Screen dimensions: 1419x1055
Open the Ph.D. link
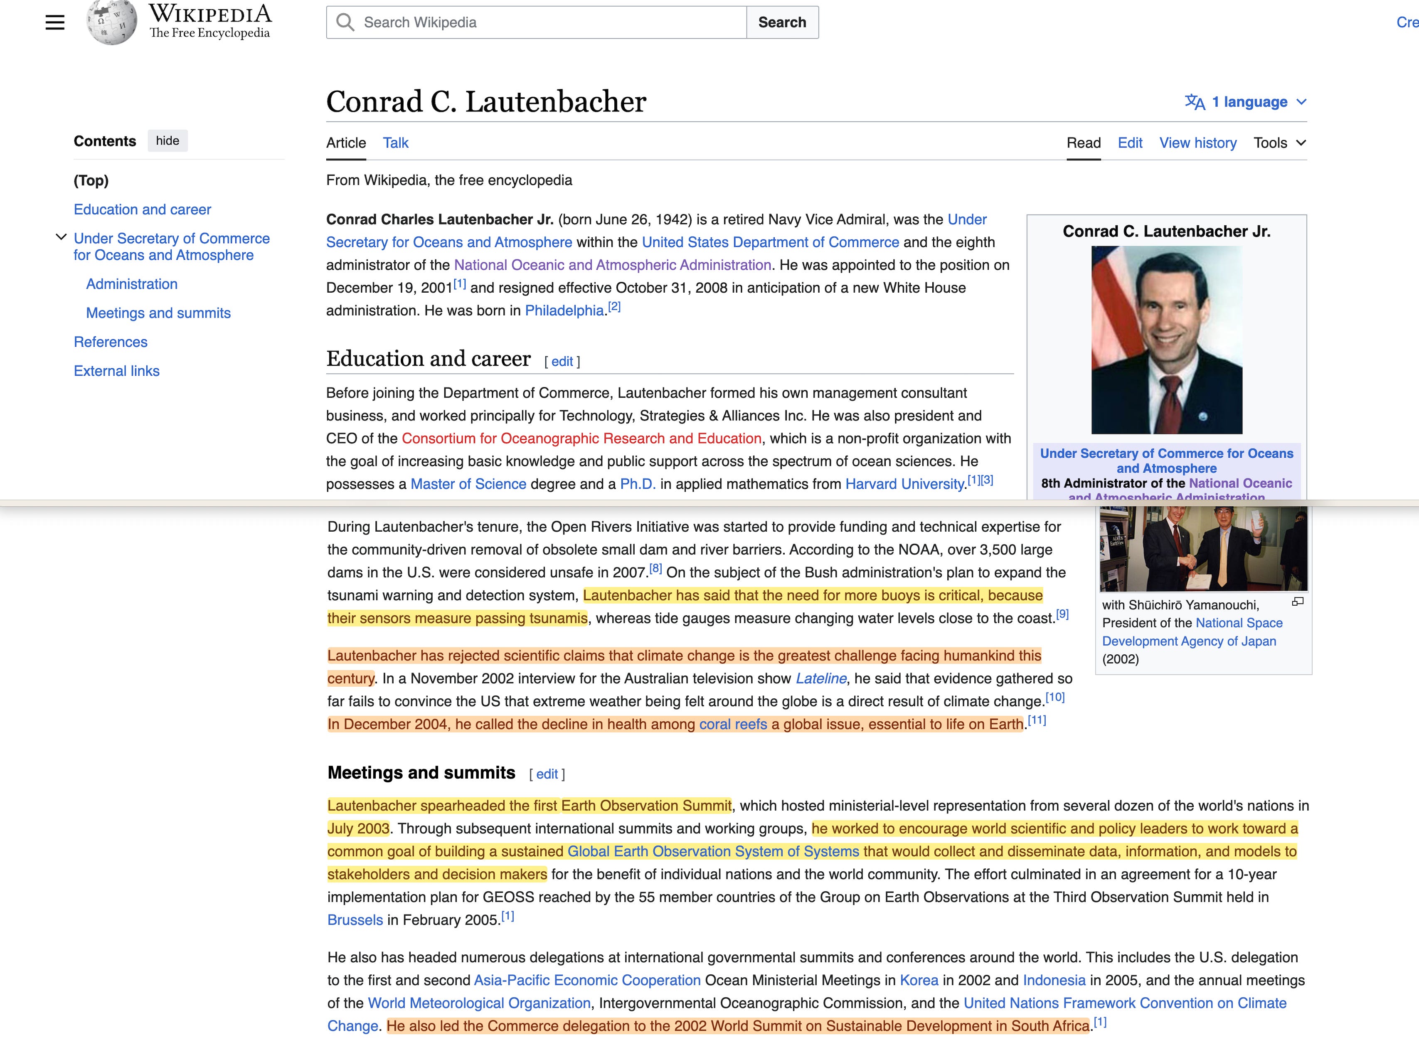point(638,484)
